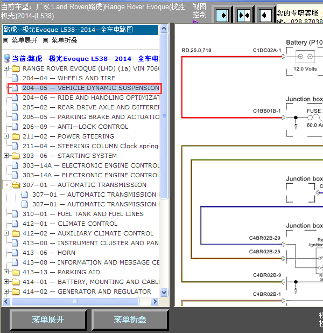This screenshot has width=323, height=333.
Task: Click document icon of 310-01 FUEL TANK
Action: 15,214
